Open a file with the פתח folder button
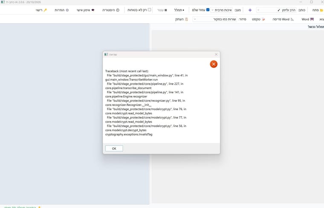 [x=317, y=10]
